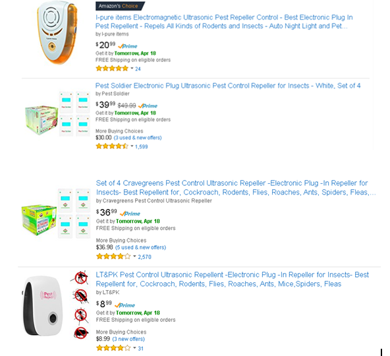Open the 5 used & new offers link
Image resolution: width=390 pixels, height=356 pixels.
(140, 247)
